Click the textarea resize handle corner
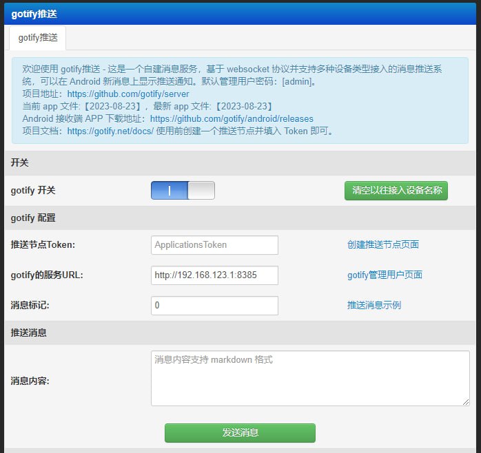The height and width of the screenshot is (453, 481). pos(466,402)
